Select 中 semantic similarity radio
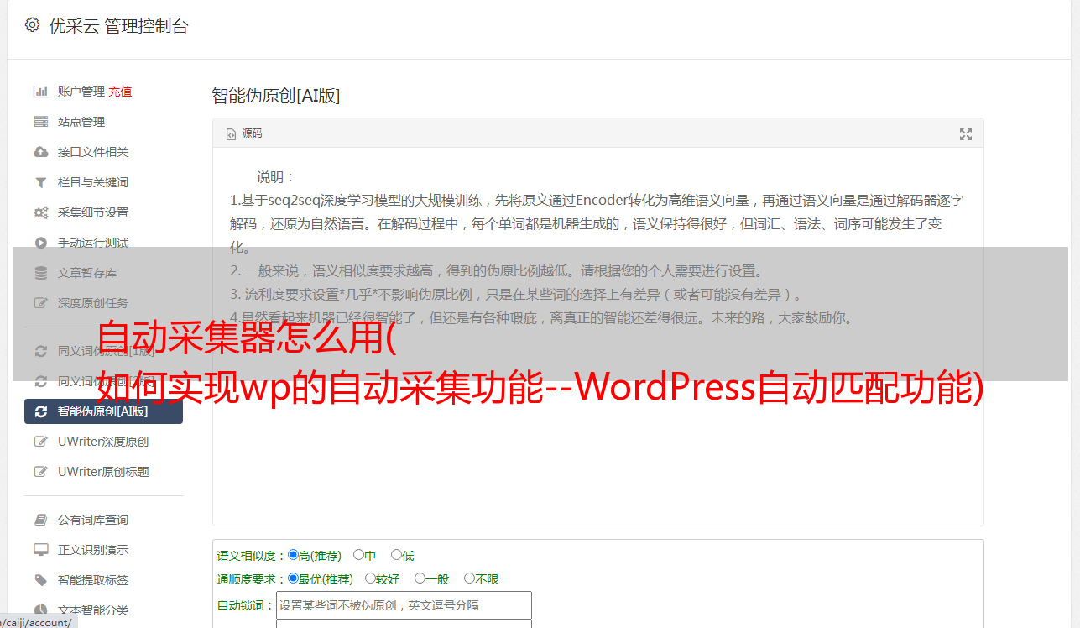The image size is (1080, 628). coord(358,555)
